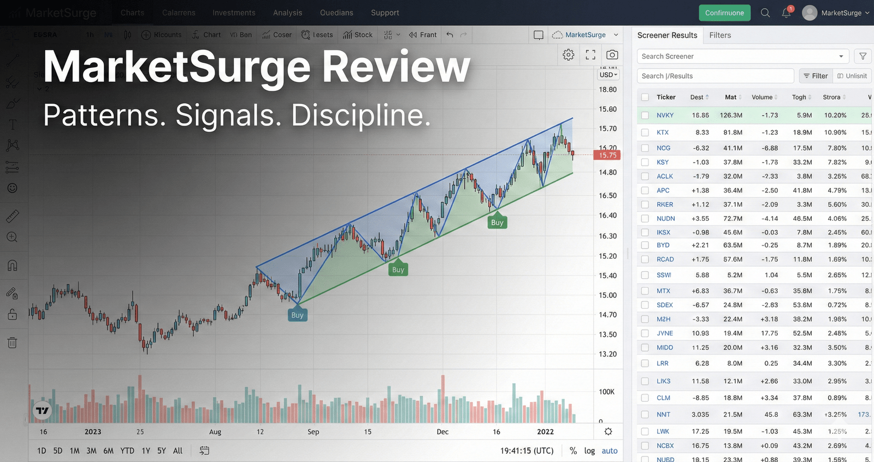The width and height of the screenshot is (874, 462).
Task: Click the Filter button in screener
Action: click(x=815, y=76)
